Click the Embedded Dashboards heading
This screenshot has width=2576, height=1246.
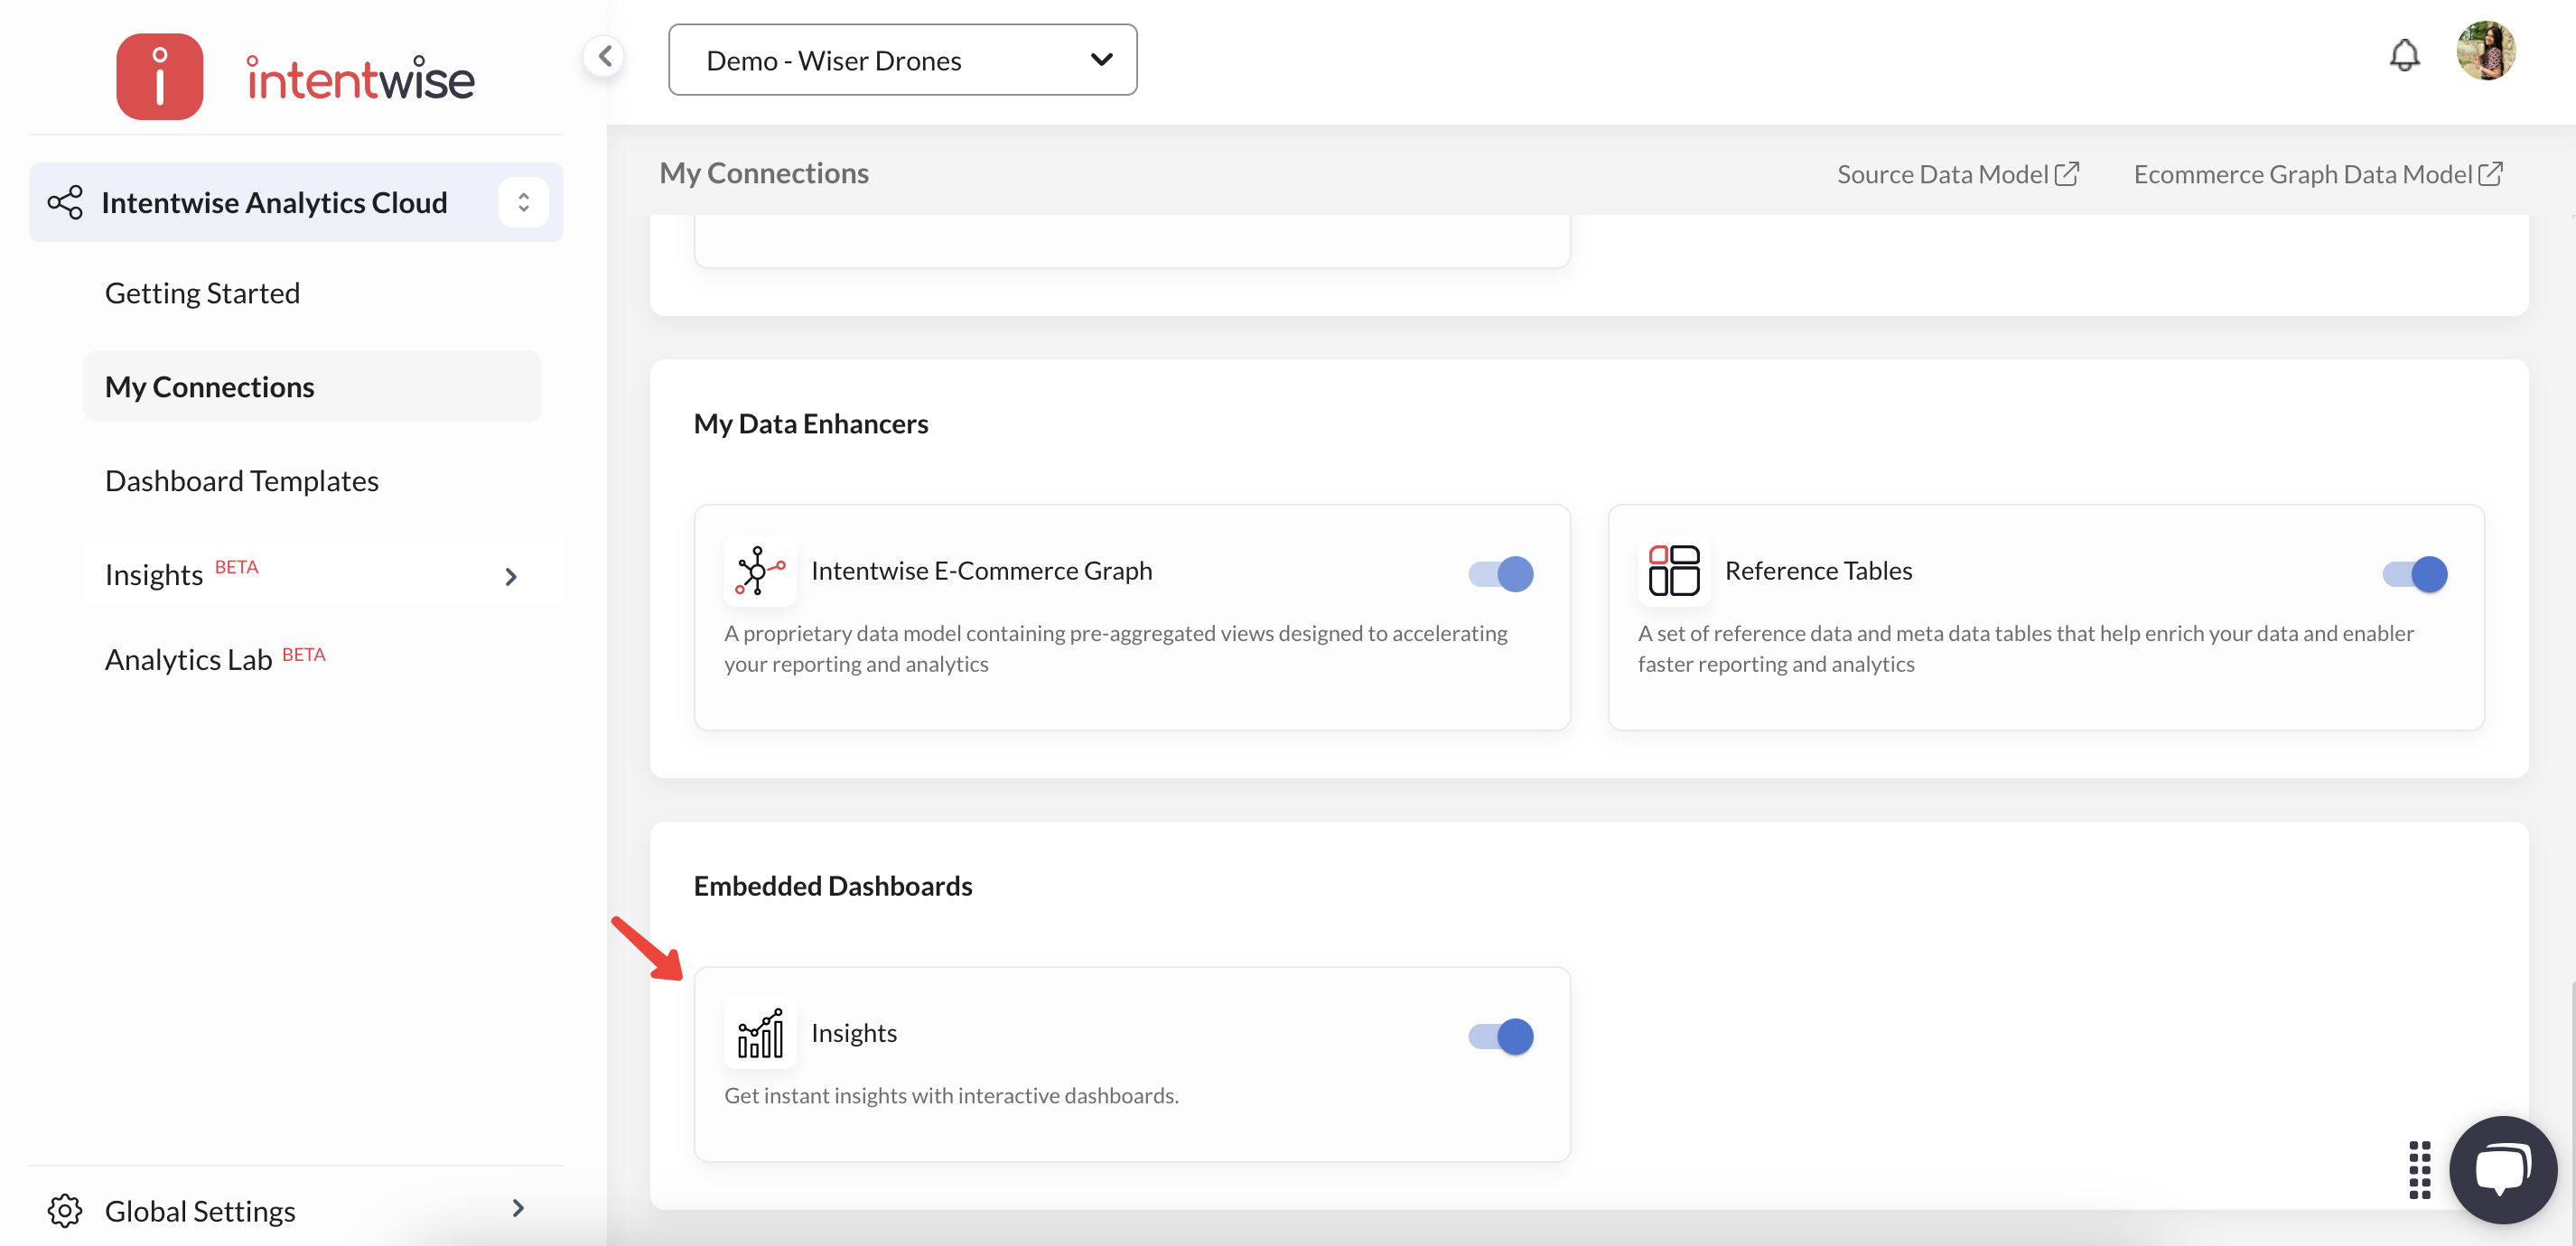coord(833,885)
